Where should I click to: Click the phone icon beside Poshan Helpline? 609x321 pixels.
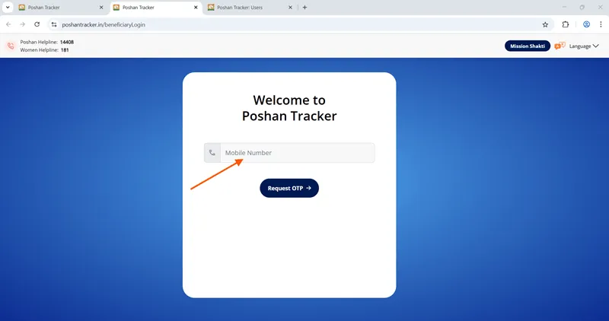click(11, 46)
